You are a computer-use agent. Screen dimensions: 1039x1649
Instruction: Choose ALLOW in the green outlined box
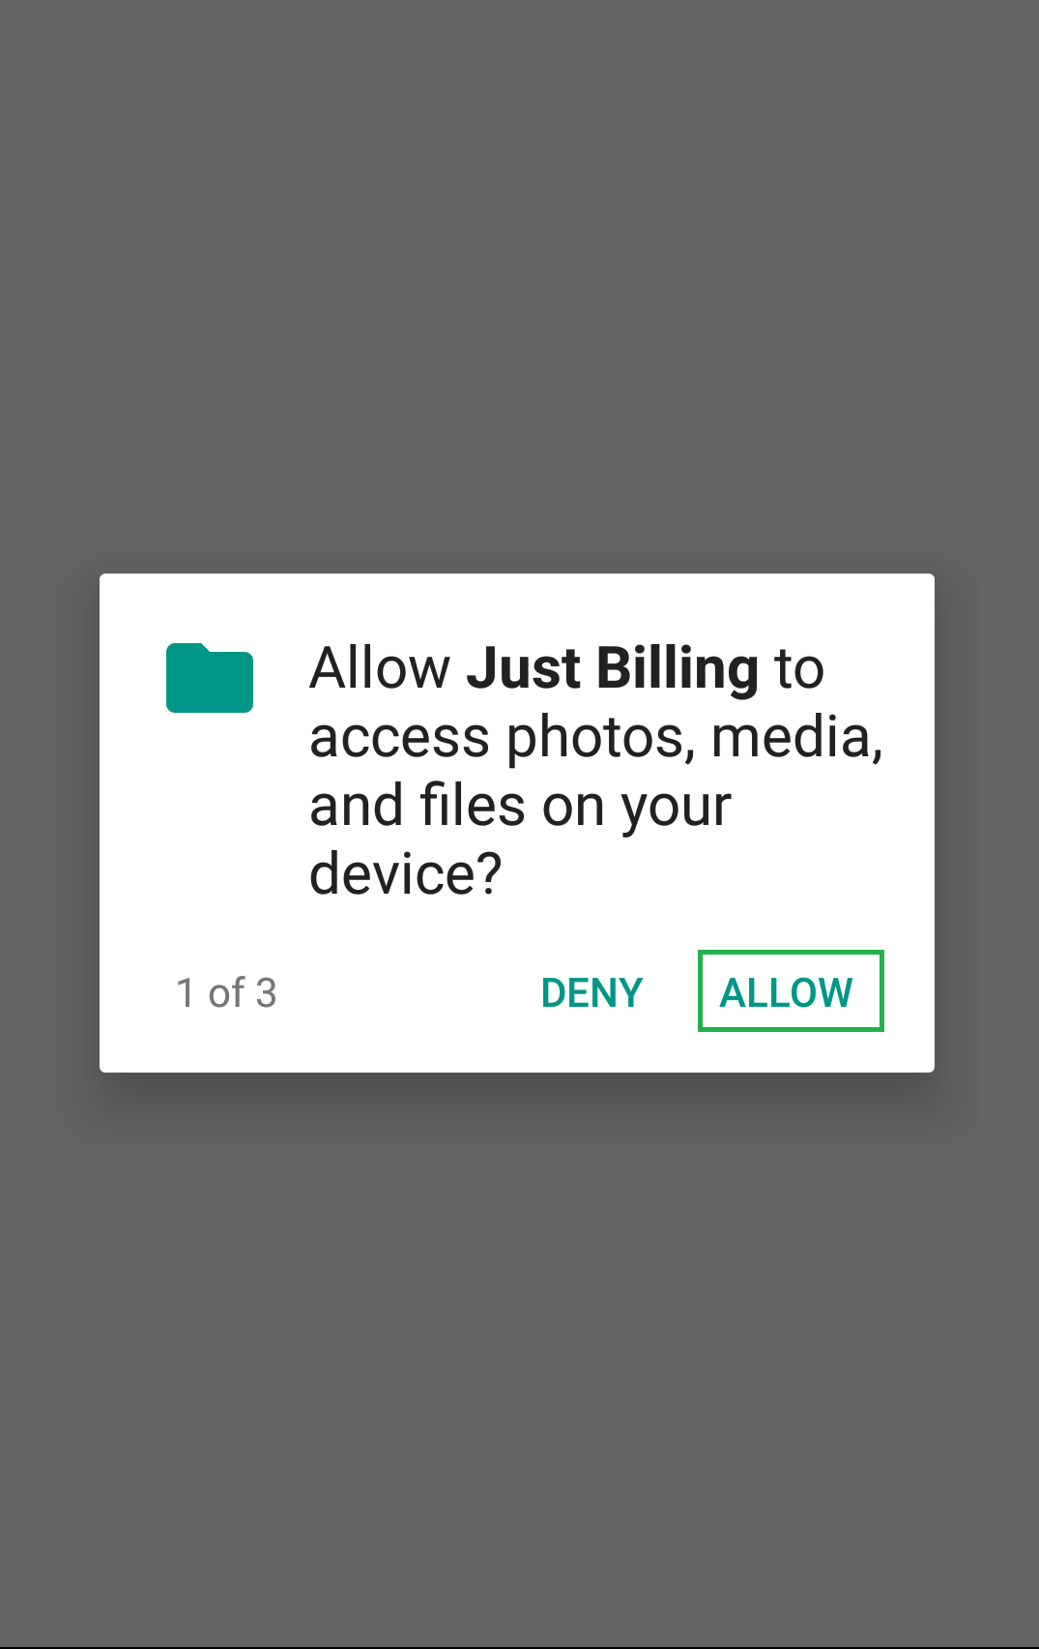(791, 991)
